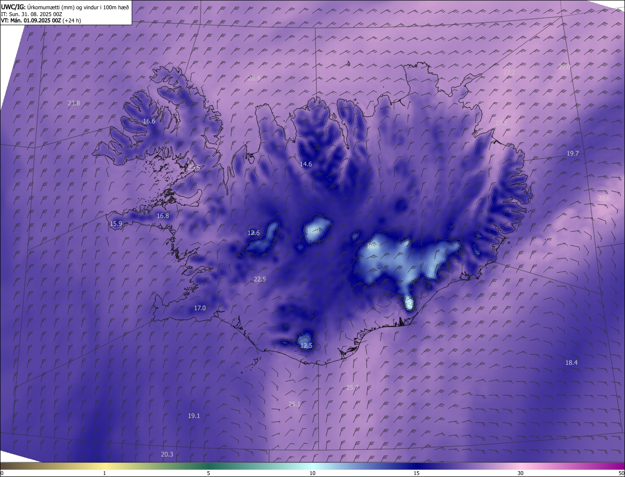Click the map value 22.5

click(260, 279)
